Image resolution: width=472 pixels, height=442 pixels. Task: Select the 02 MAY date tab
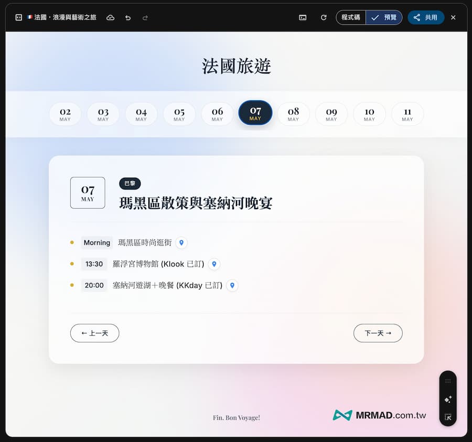[65, 113]
